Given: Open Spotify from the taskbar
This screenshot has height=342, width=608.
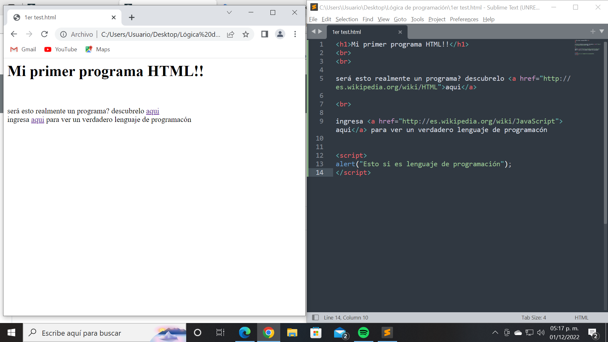Looking at the screenshot, I should click(363, 332).
